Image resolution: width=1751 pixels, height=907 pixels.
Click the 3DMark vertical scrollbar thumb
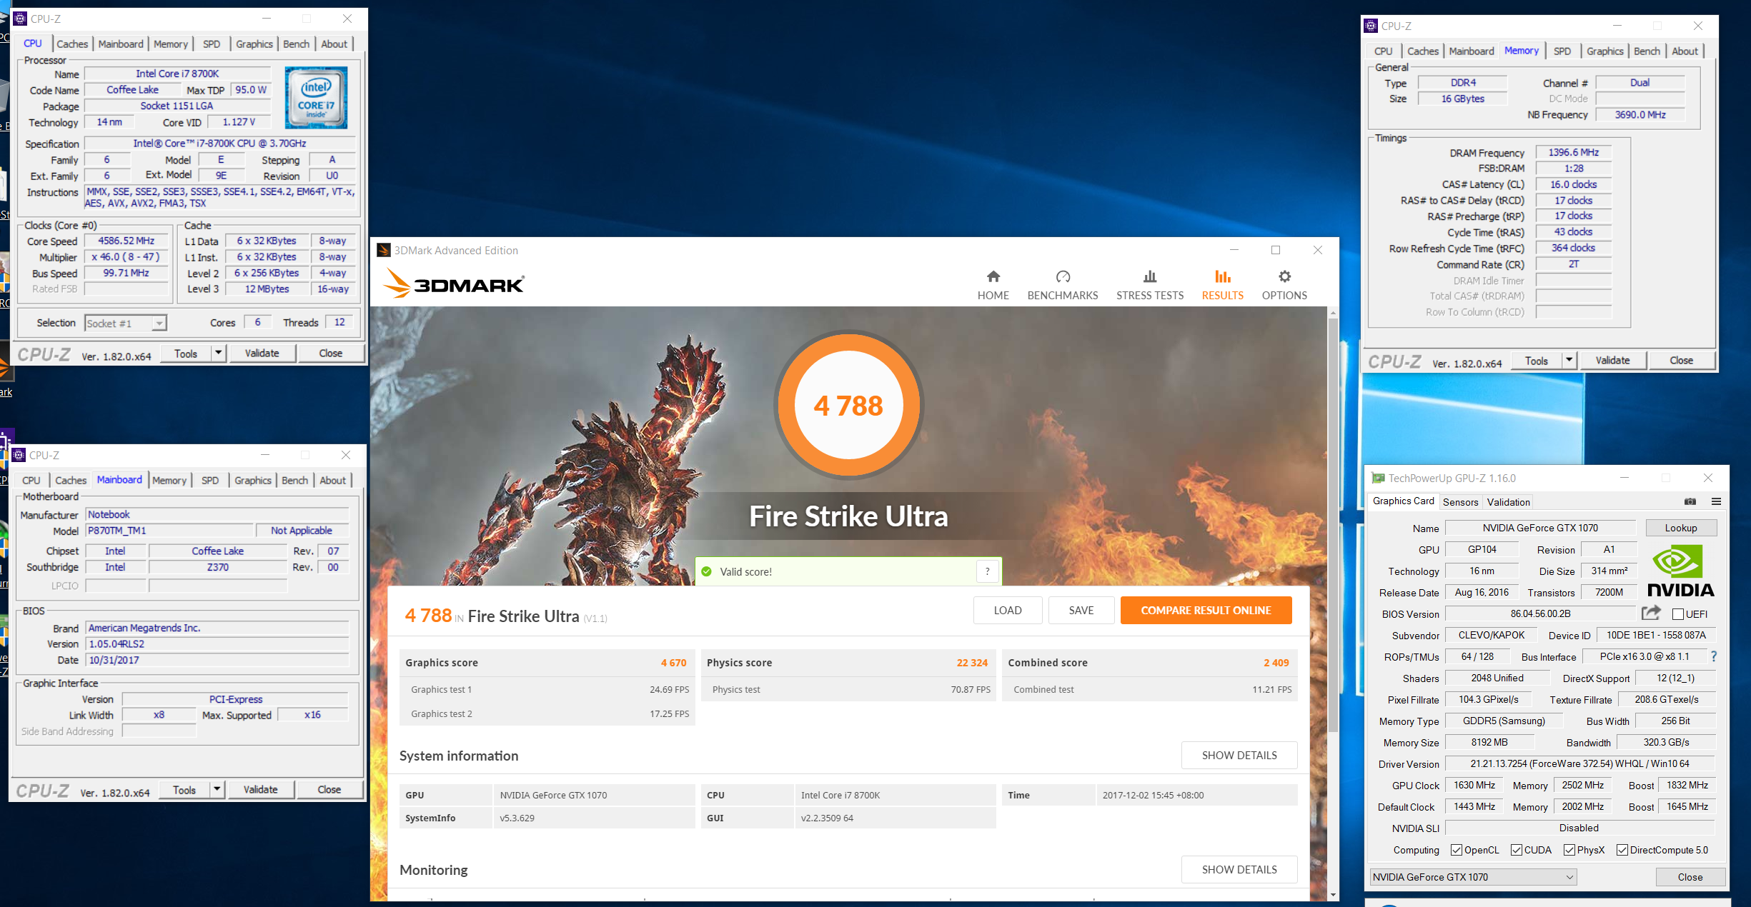point(1333,525)
